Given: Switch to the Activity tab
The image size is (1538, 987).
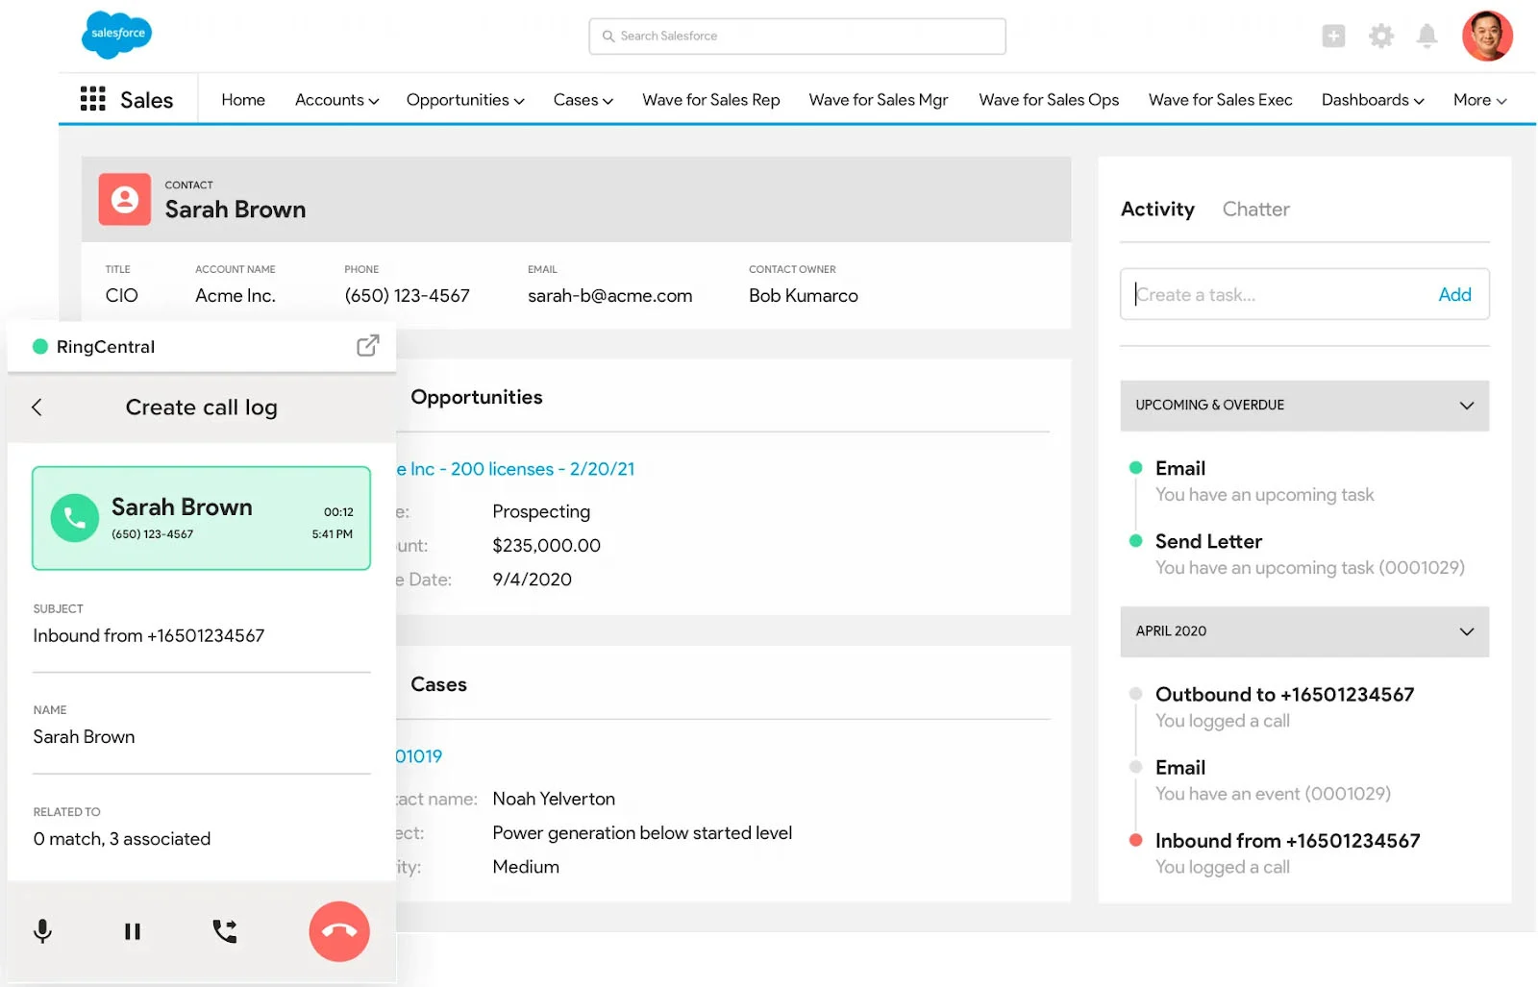Looking at the screenshot, I should [1157, 210].
